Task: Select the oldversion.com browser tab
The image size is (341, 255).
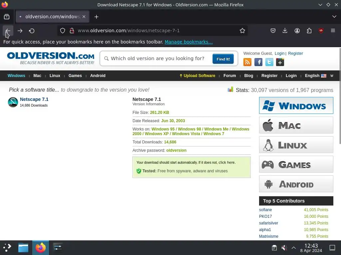Action: (52, 17)
